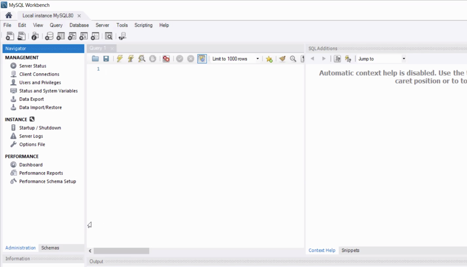467x267 pixels.
Task: Open the Database menu
Action: click(x=79, y=25)
